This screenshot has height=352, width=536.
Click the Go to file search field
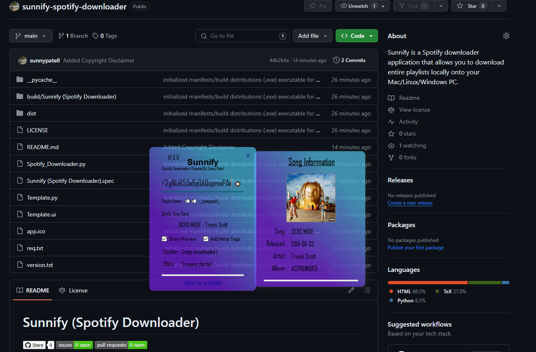pyautogui.click(x=242, y=36)
